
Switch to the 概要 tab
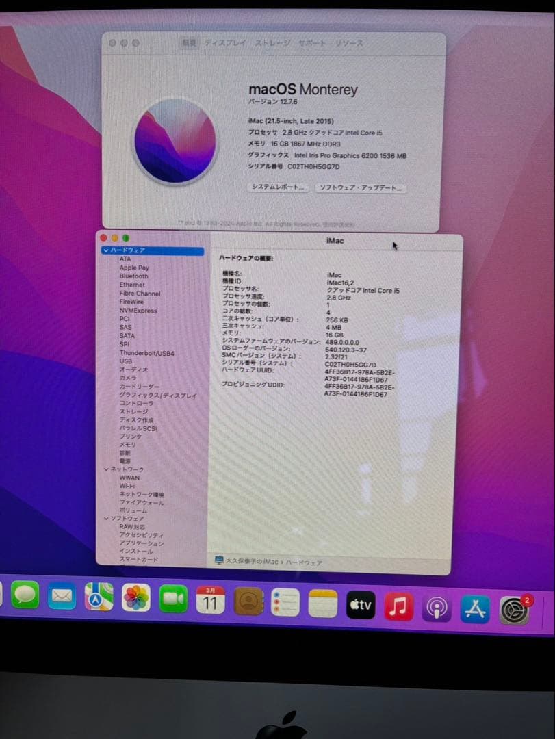coord(189,42)
